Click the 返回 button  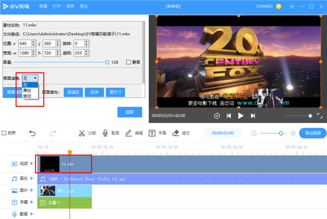(x=130, y=112)
